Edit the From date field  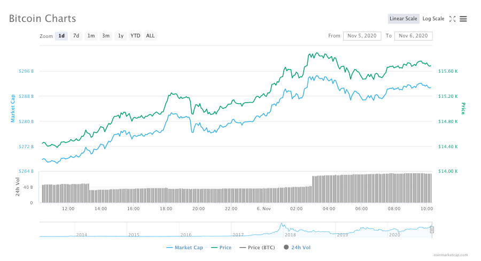[x=362, y=36]
